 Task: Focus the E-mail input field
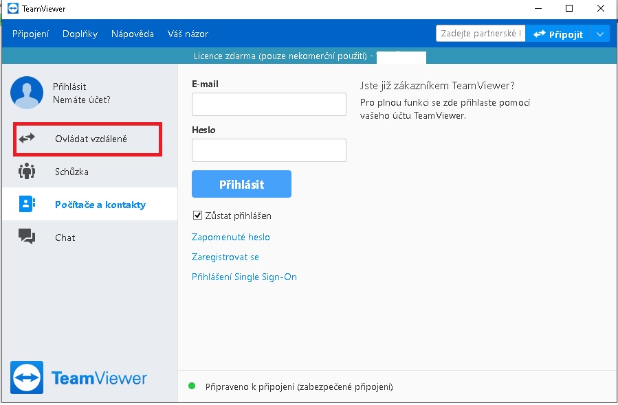[269, 104]
